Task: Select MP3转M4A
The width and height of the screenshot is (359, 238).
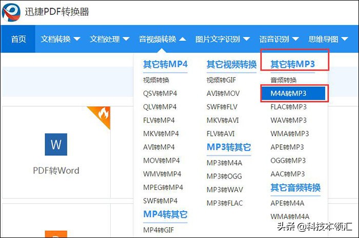Action: pos(225,163)
